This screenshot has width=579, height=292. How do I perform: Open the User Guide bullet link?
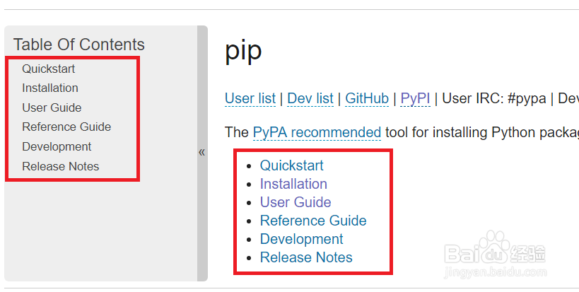pos(296,202)
